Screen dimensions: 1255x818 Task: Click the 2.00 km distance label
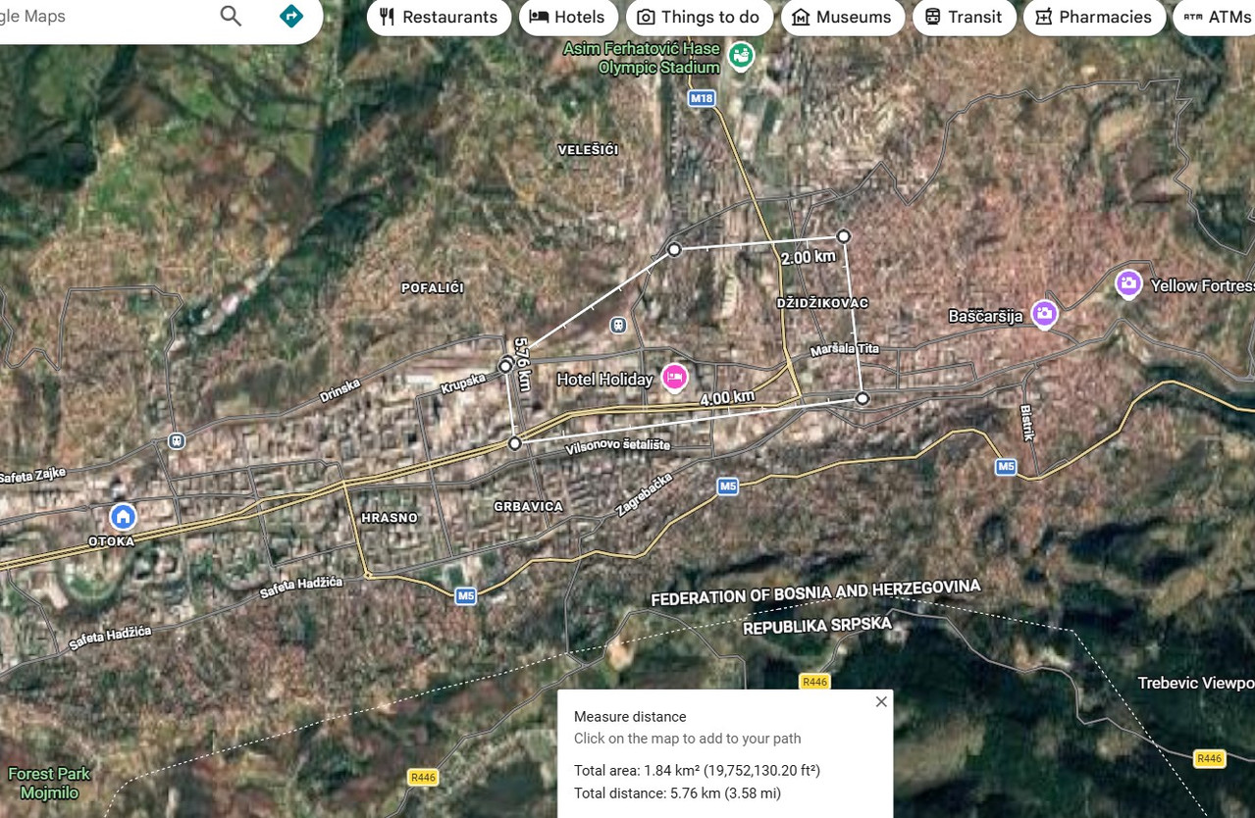809,257
